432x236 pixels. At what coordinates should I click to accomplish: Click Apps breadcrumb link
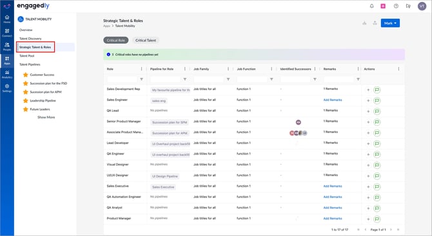coord(106,26)
